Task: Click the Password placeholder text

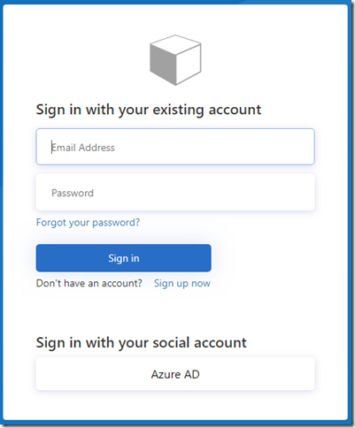Action: pyautogui.click(x=73, y=193)
